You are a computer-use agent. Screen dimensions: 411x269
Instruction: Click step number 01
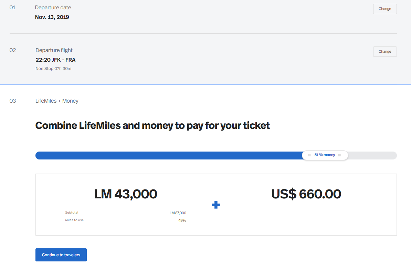click(x=12, y=8)
